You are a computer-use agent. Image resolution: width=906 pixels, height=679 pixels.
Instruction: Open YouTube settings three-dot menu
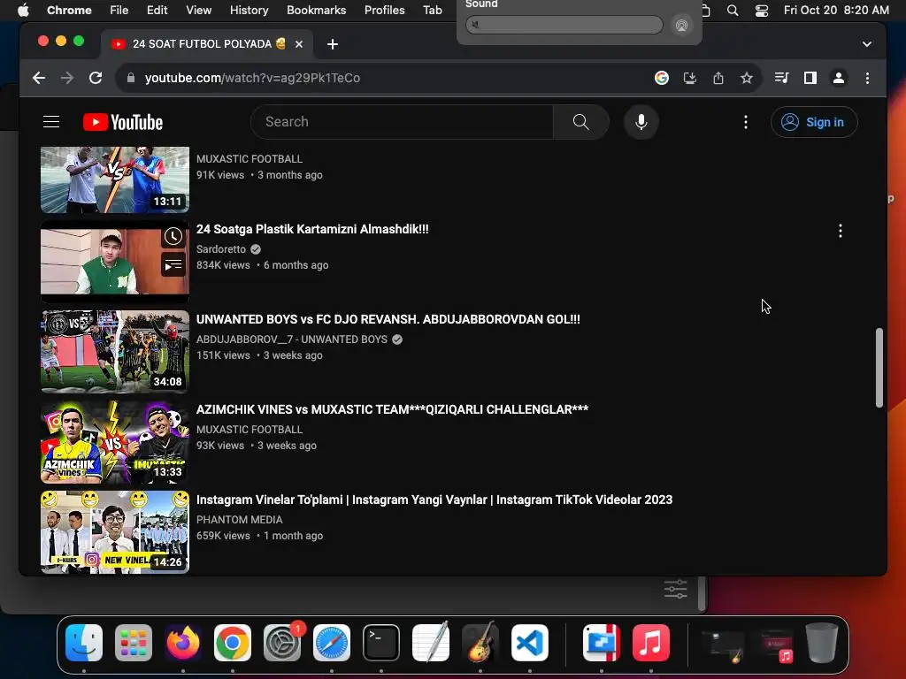pyautogui.click(x=745, y=122)
